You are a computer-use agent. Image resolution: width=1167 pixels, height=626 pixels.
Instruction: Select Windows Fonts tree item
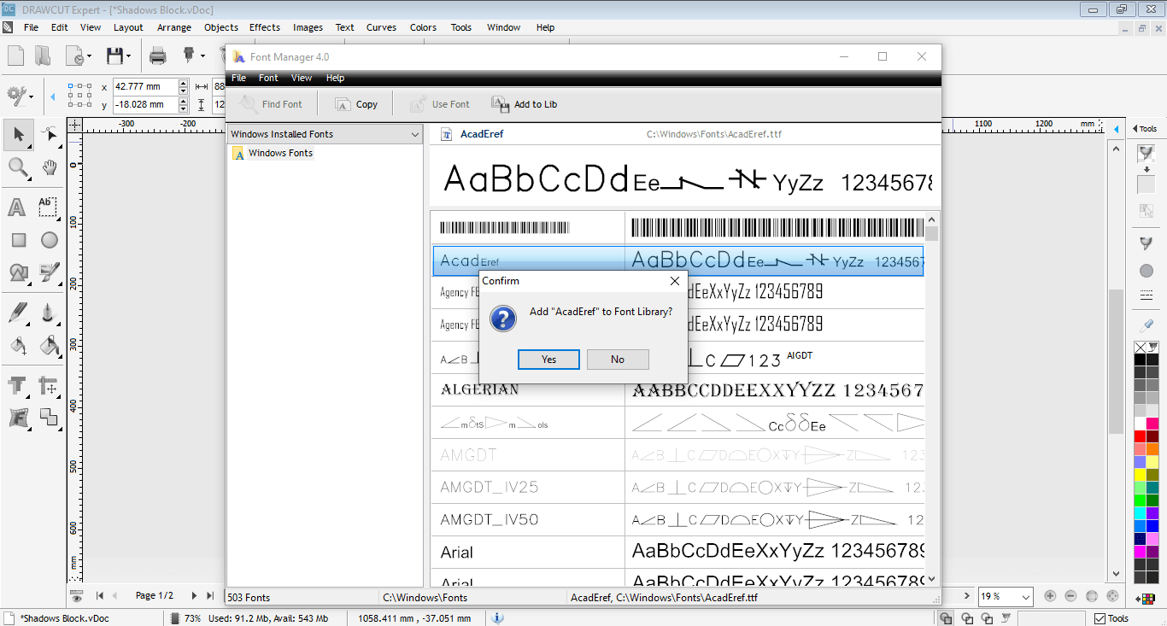click(x=280, y=153)
